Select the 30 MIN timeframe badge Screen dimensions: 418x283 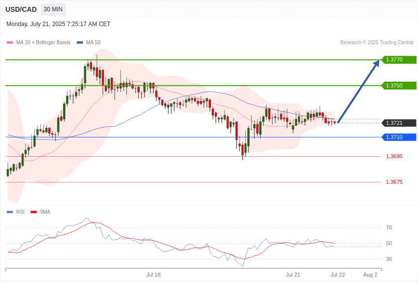click(53, 9)
